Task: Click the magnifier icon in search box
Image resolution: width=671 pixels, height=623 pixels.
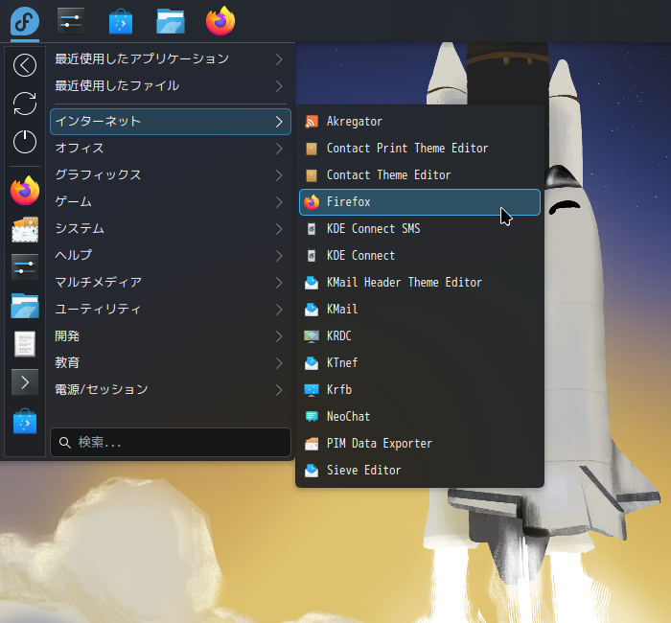Action: pyautogui.click(x=64, y=443)
